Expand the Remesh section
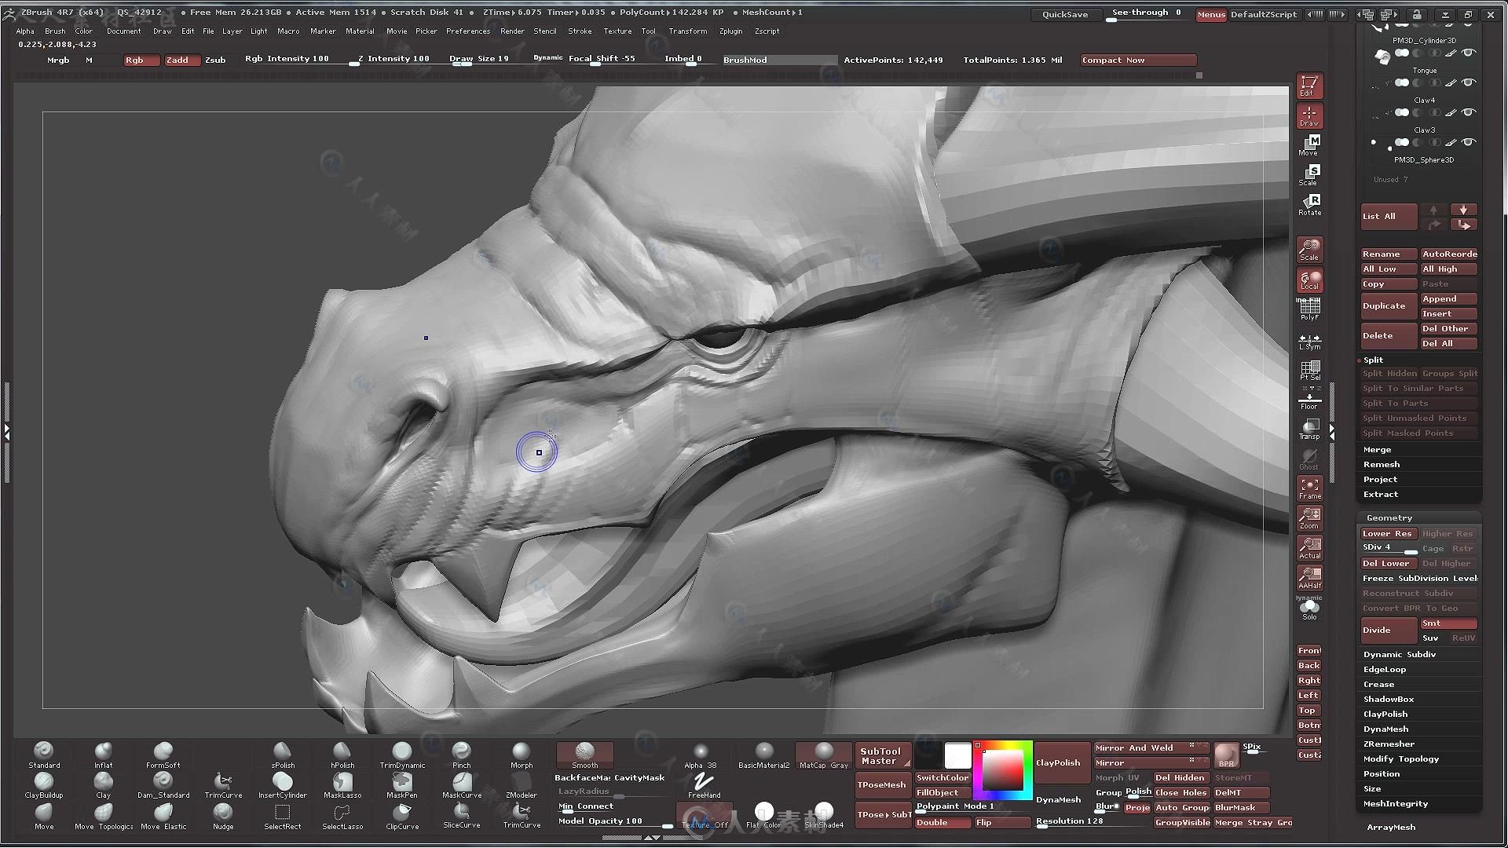 [x=1381, y=465]
